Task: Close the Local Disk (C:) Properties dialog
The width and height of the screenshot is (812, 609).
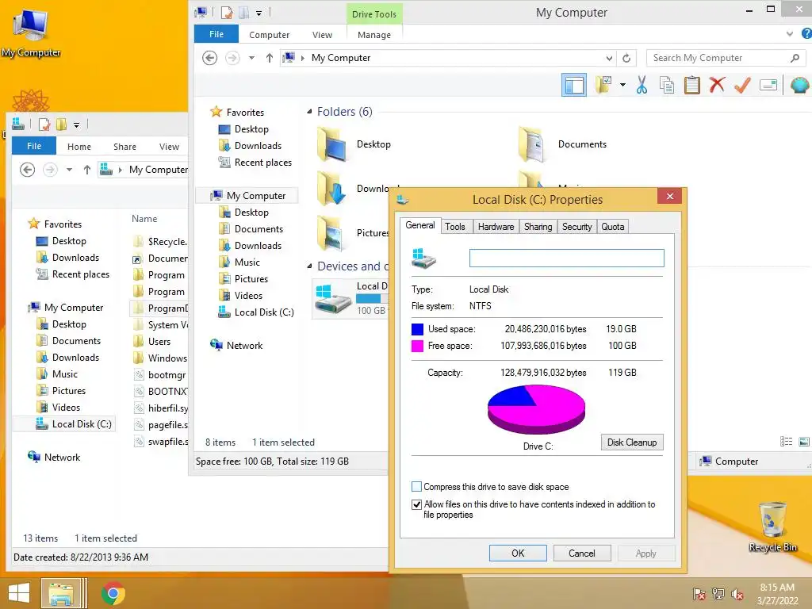Action: point(670,197)
